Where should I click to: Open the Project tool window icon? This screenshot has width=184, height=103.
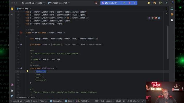[12, 9]
